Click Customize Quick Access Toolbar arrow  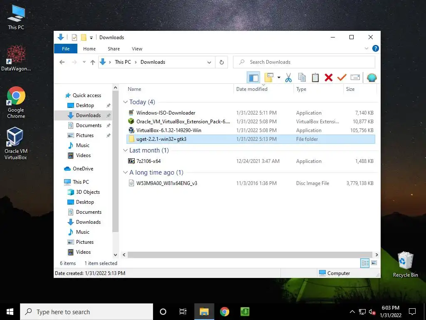91,38
